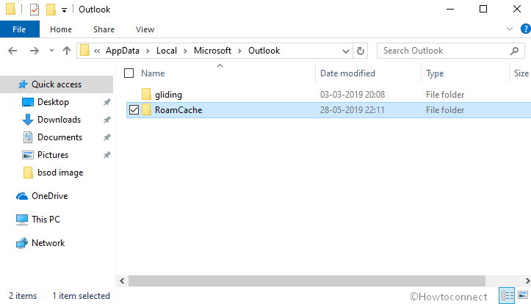Click the pin icon next to Documents
The image size is (531, 304).
click(x=107, y=137)
